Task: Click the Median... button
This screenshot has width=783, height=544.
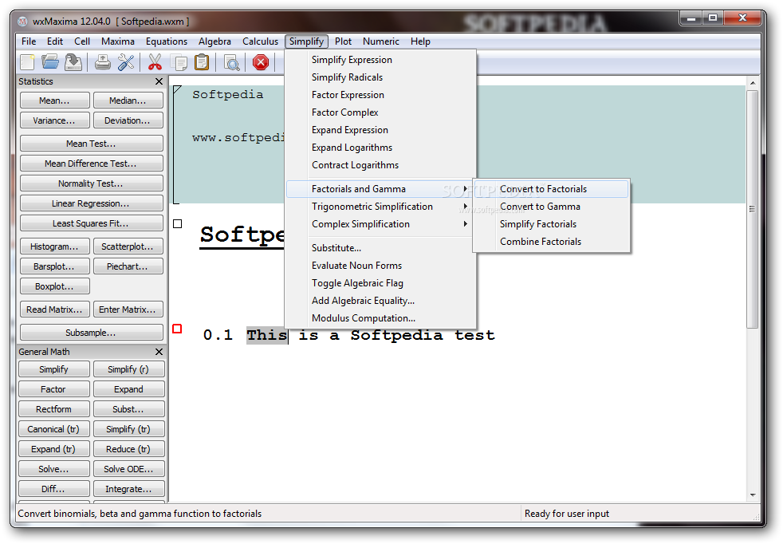Action: (128, 101)
